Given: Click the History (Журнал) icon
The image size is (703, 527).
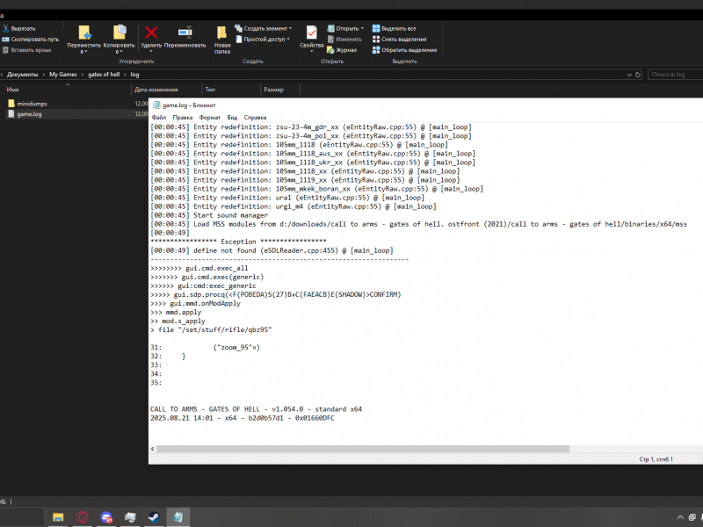Looking at the screenshot, I should pyautogui.click(x=330, y=50).
